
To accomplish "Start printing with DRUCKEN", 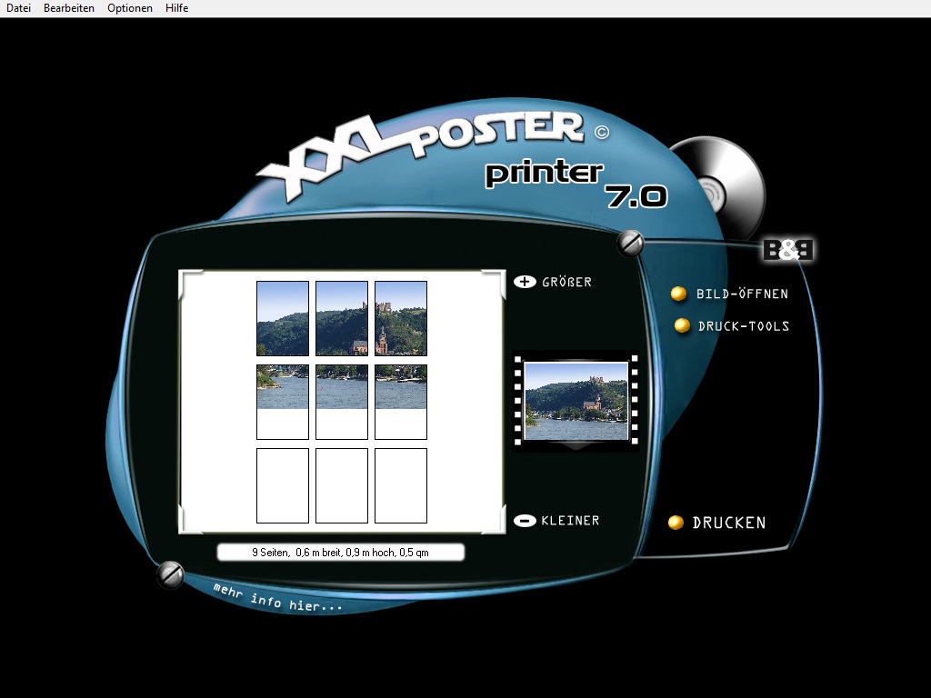I will coord(729,523).
